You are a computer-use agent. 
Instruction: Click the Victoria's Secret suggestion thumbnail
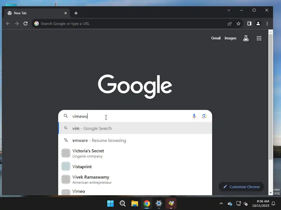66,153
